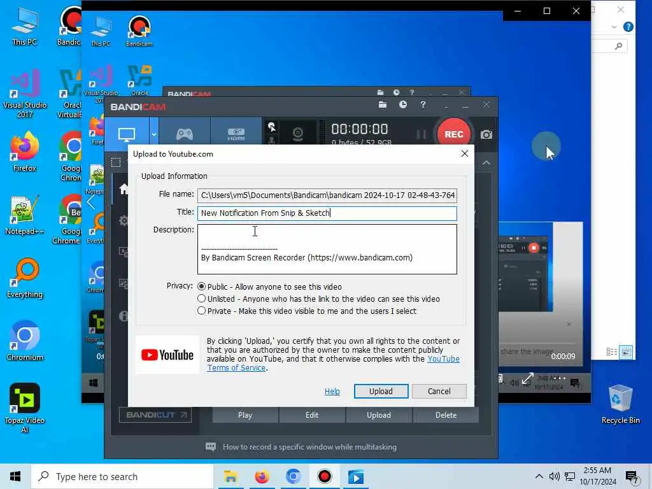This screenshot has width=652, height=489.
Task: Switch to Bandicam game recording mode
Action: point(184,134)
